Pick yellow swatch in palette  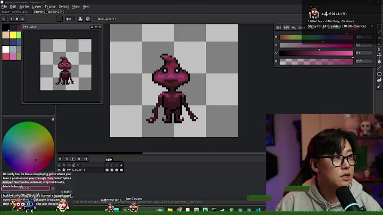click(13, 35)
